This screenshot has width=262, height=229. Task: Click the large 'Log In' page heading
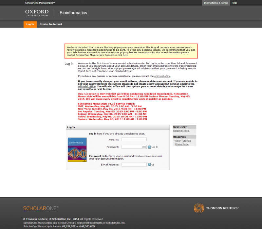(69, 63)
